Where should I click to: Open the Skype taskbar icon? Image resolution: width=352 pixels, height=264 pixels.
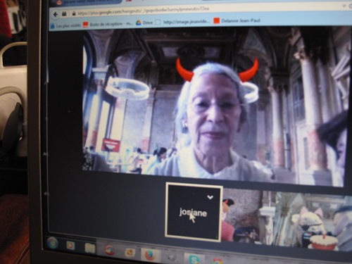(x=194, y=259)
